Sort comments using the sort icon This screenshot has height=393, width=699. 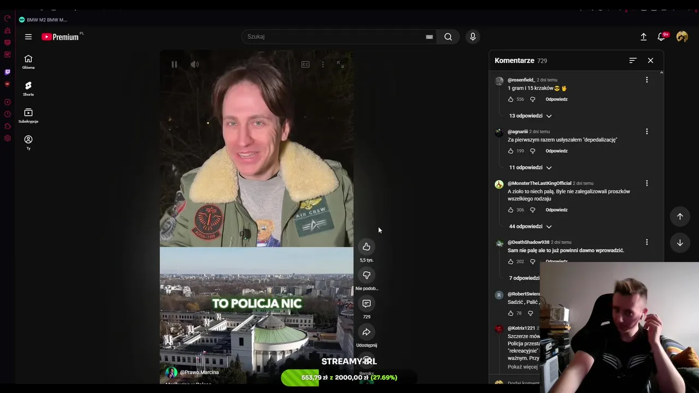[633, 61]
